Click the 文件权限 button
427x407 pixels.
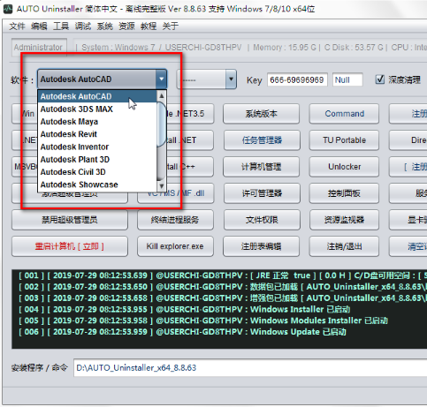[262, 220]
